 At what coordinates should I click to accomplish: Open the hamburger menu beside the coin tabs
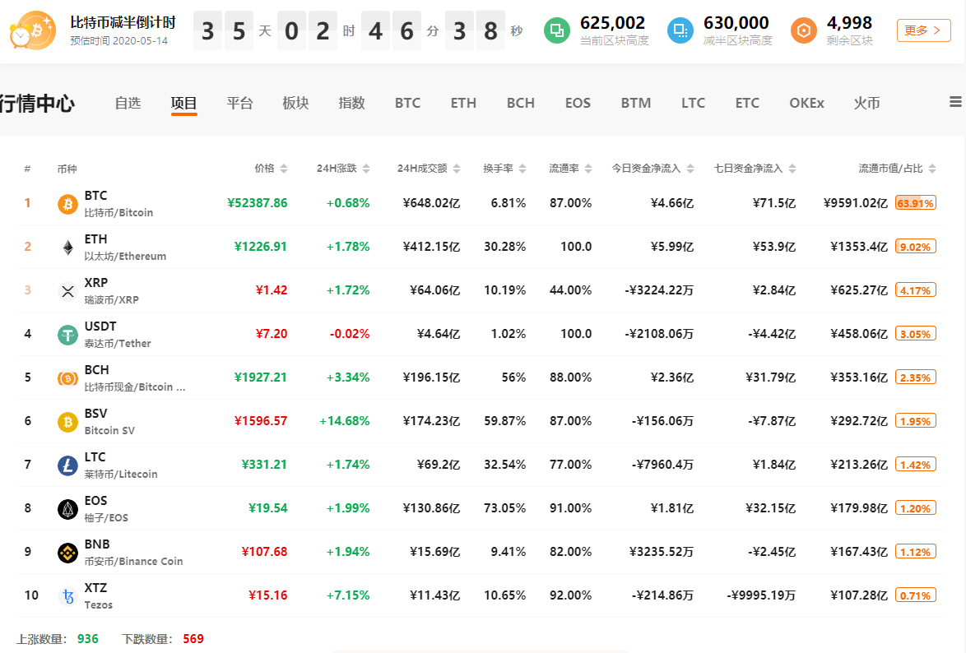click(x=955, y=102)
